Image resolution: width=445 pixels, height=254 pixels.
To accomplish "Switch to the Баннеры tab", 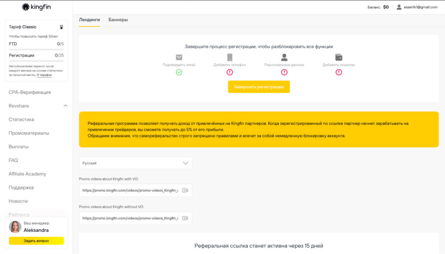I will (x=118, y=20).
